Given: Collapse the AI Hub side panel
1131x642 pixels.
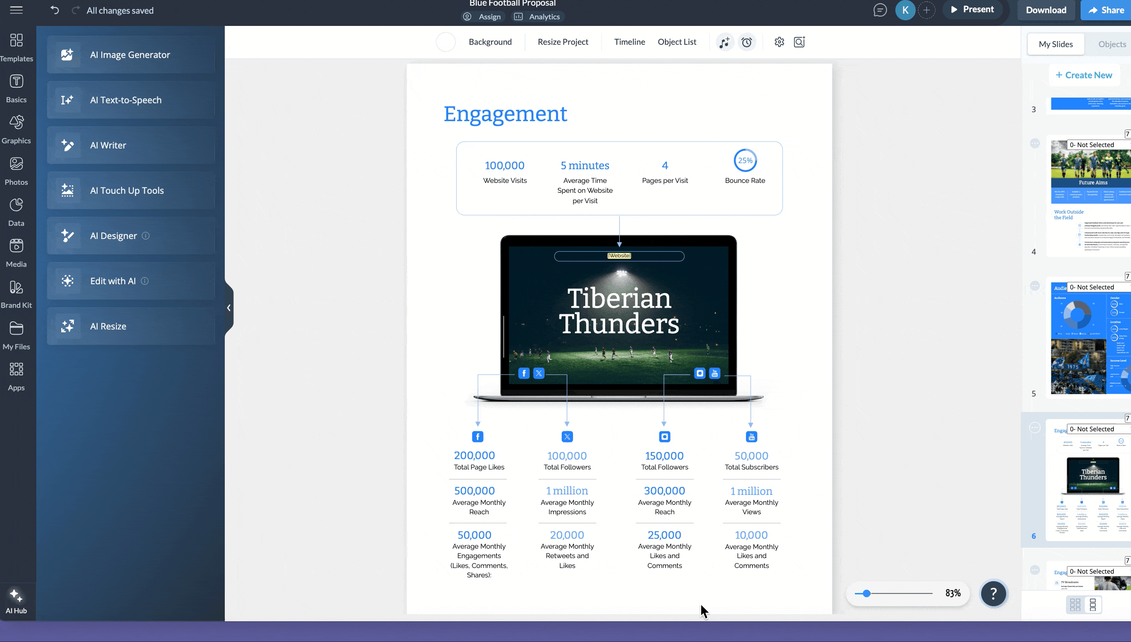Looking at the screenshot, I should (x=229, y=307).
